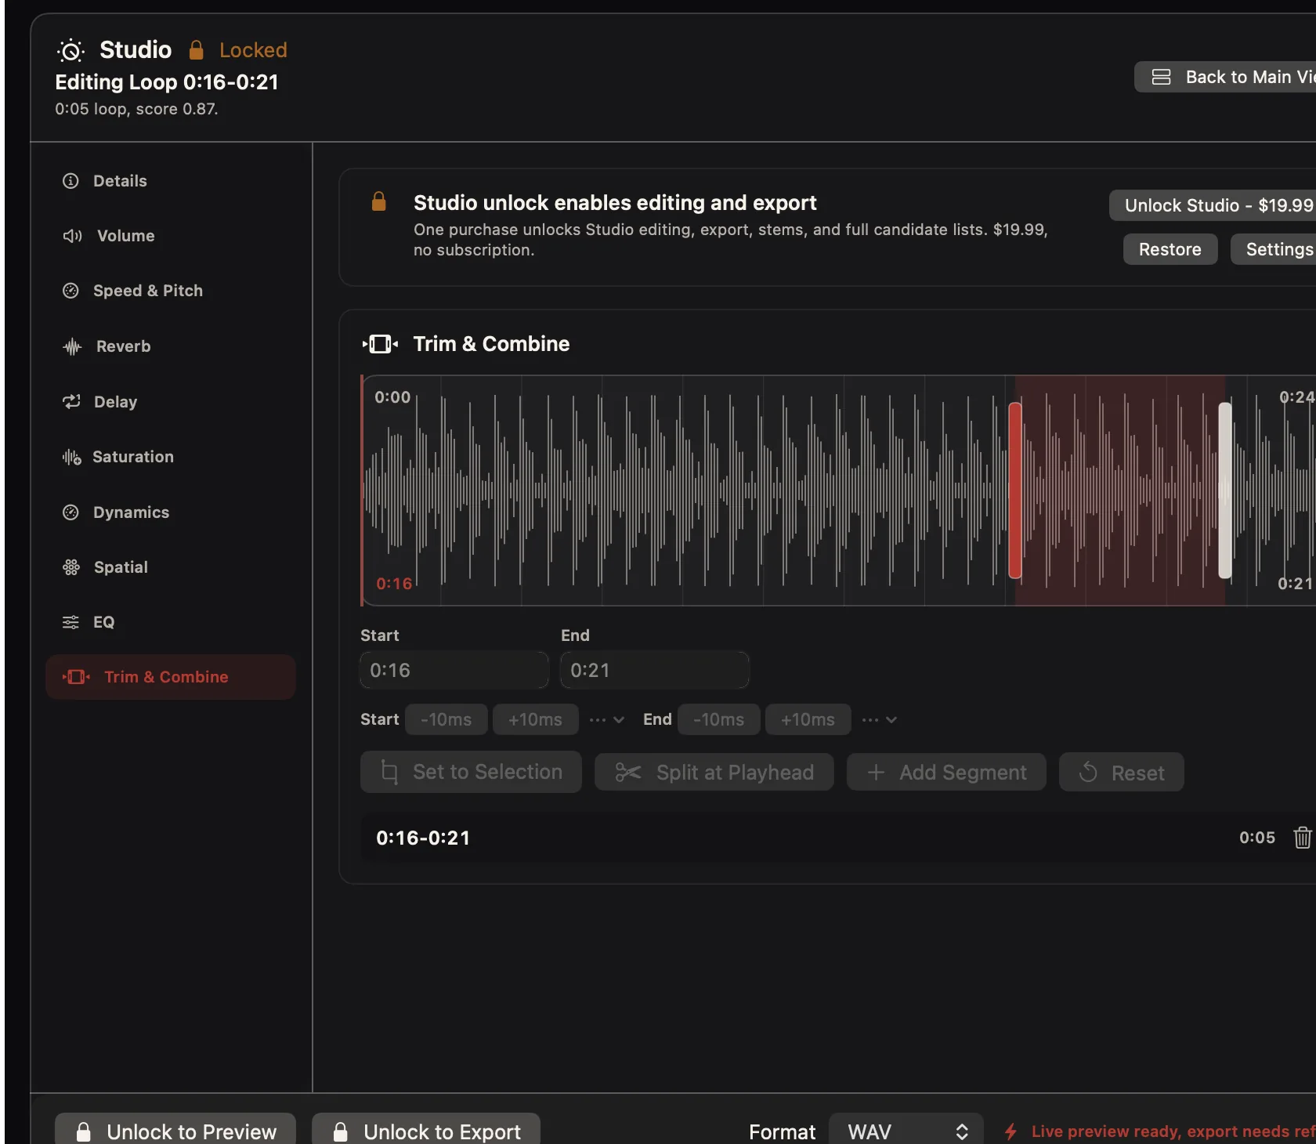Image resolution: width=1316 pixels, height=1144 pixels.
Task: Click the Spatial flower icon
Action: click(71, 567)
